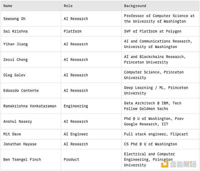The width and height of the screenshot is (200, 171).
Task: Click Anshul Nasery in the Name column
Action: 18,122
